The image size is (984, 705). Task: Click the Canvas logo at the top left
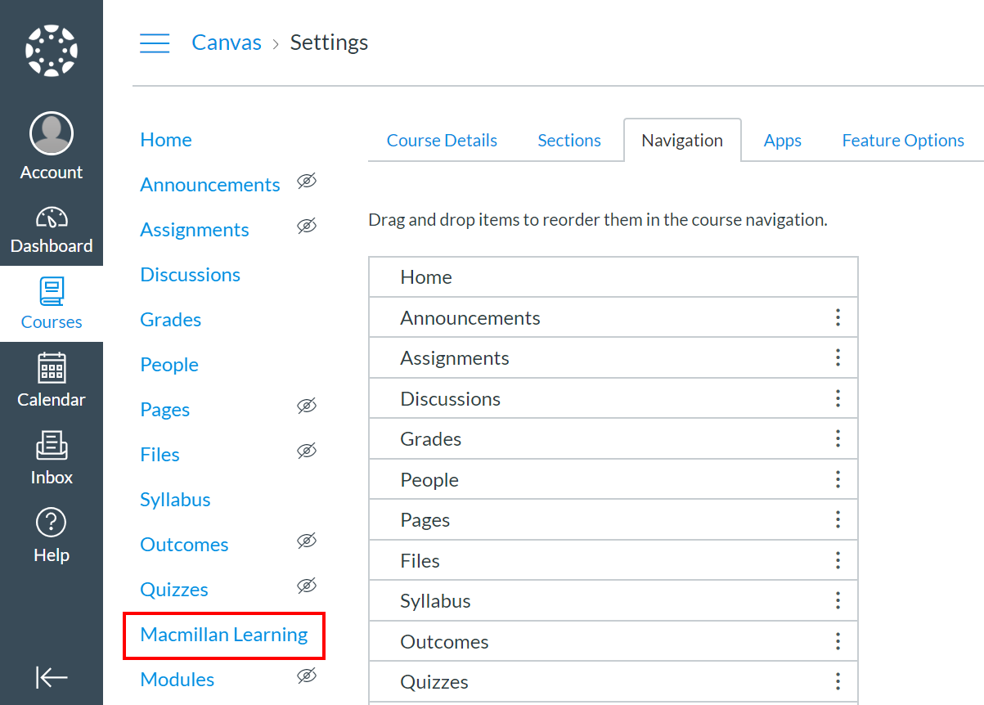tap(51, 50)
